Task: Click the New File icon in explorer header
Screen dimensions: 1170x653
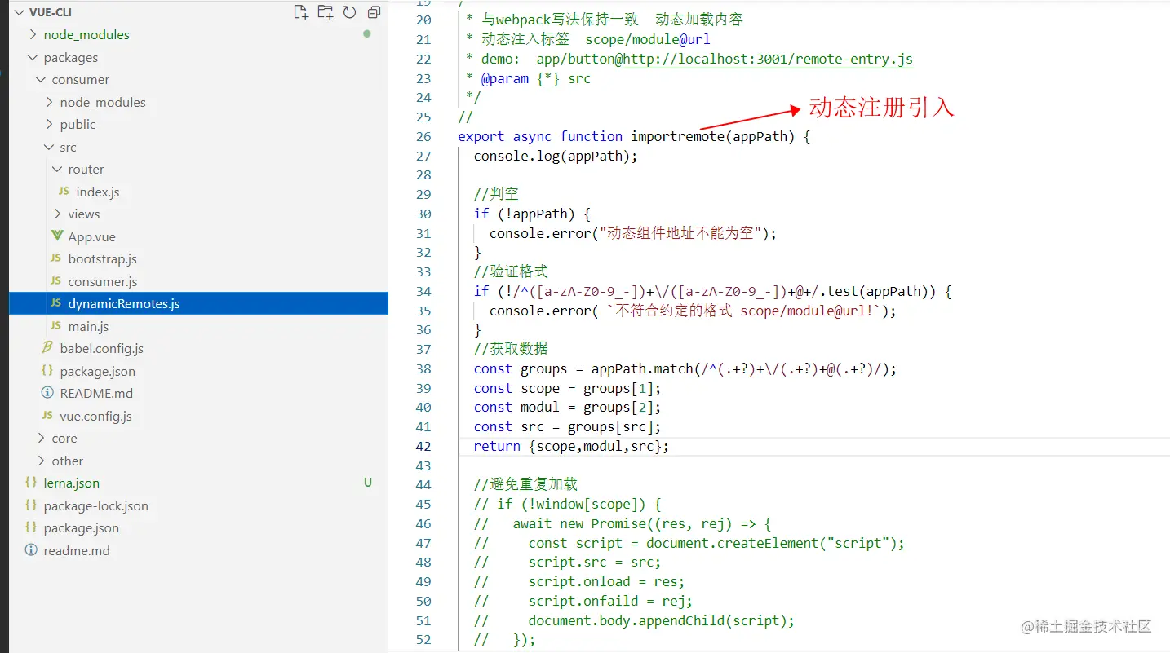Action: [x=301, y=12]
